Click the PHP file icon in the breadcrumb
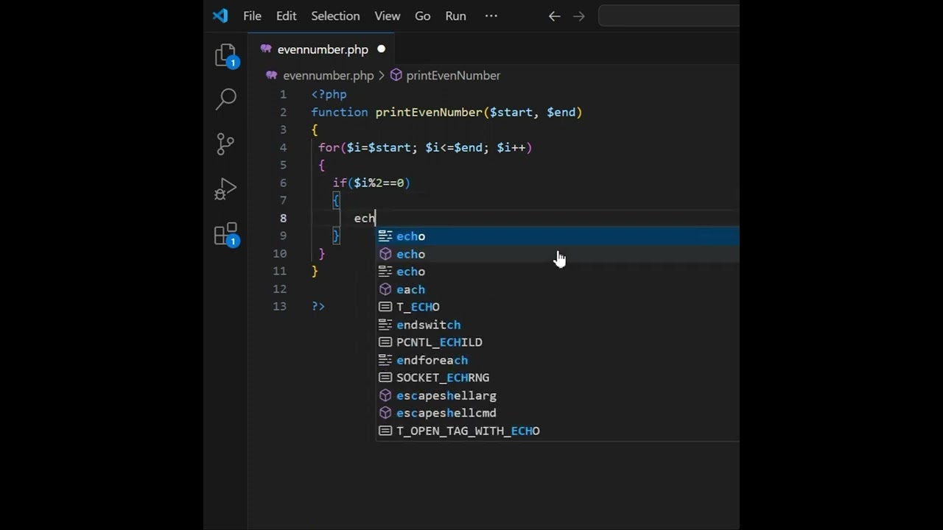The image size is (943, 530). (271, 75)
